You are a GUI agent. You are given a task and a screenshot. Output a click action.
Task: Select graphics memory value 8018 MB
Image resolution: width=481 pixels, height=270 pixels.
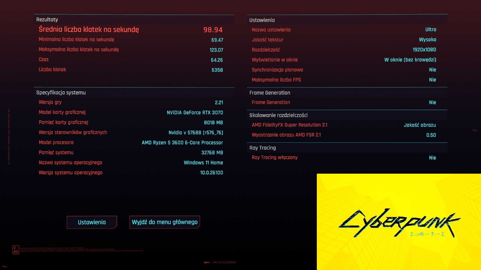click(213, 123)
